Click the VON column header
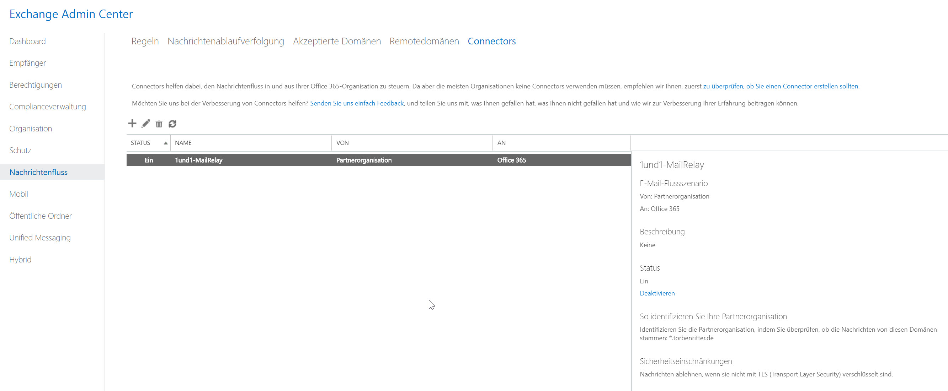Image resolution: width=948 pixels, height=391 pixels. click(x=342, y=143)
